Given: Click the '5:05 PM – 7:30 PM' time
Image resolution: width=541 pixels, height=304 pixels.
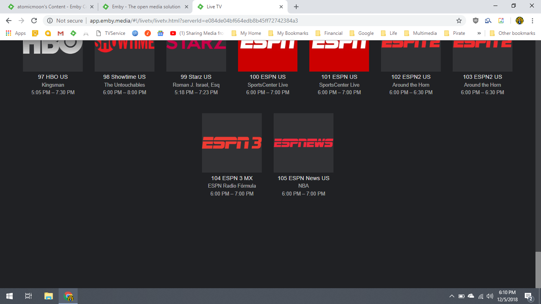Looking at the screenshot, I should [x=53, y=92].
